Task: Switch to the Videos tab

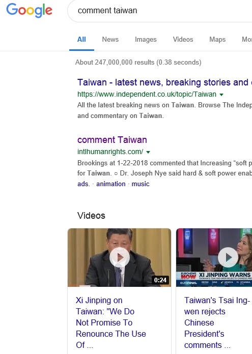Action: [183, 39]
